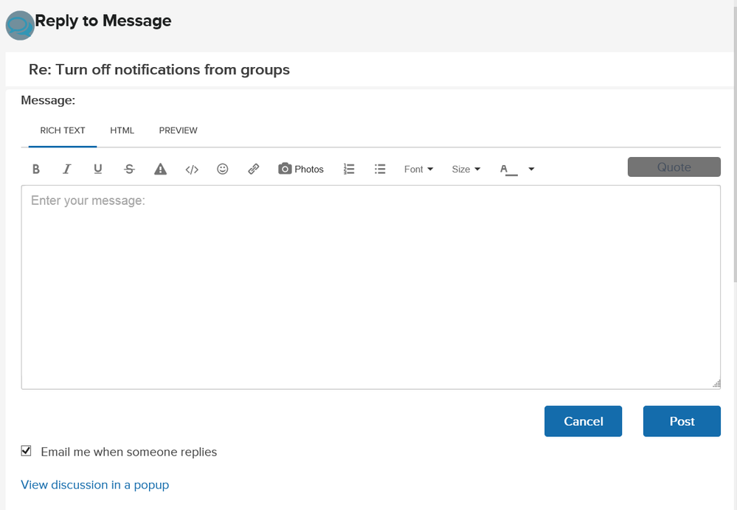The image size is (737, 510).
Task: Switch to the PREVIEW tab
Action: 178,130
